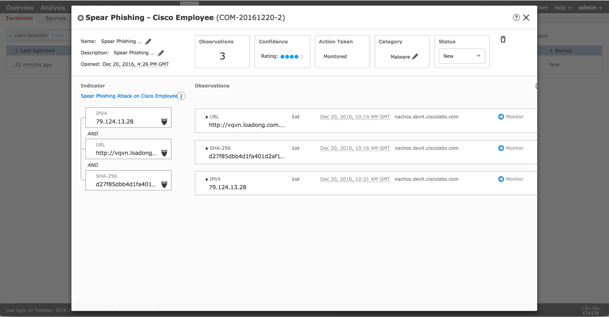This screenshot has width=609, height=317.
Task: Click the target icon beside the incident title
Action: (x=80, y=18)
